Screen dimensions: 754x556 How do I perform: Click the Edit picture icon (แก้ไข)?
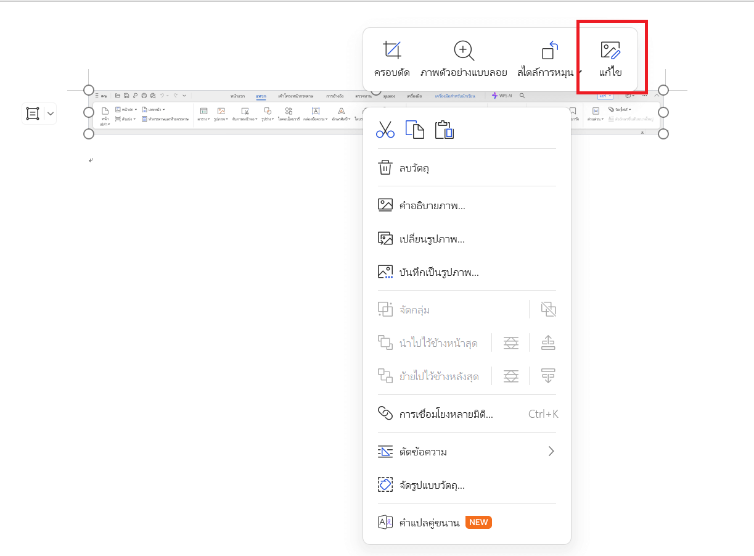coord(610,59)
